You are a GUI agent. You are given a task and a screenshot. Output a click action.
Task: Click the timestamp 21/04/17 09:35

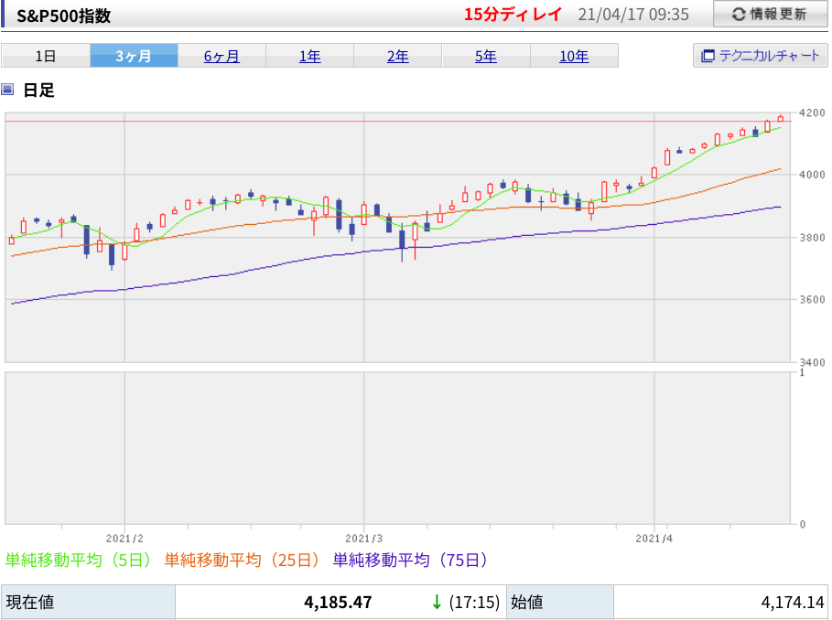point(633,15)
